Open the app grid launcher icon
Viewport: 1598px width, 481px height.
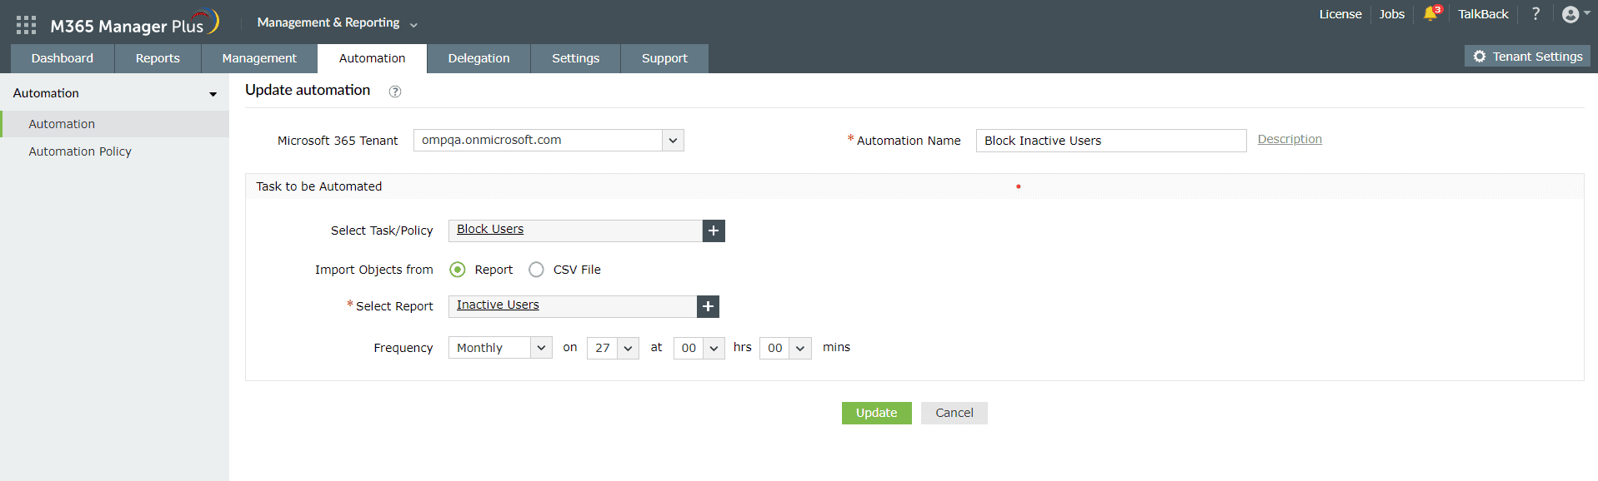click(26, 25)
